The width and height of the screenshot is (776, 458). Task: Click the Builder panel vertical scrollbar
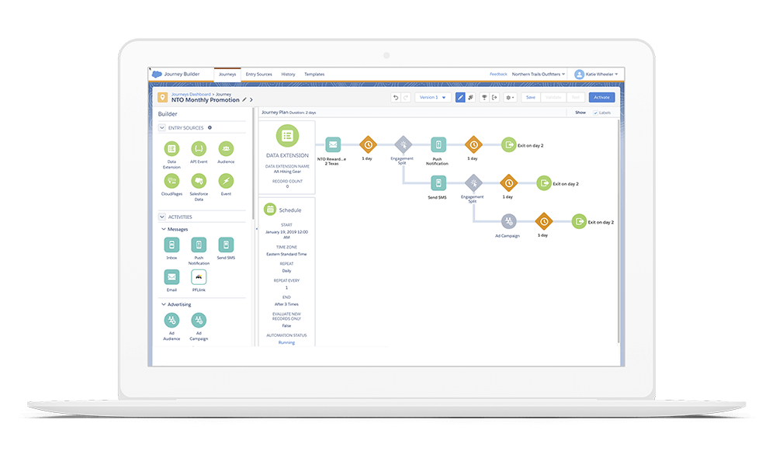point(254,163)
